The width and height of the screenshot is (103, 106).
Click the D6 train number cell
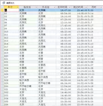click(x=11, y=23)
